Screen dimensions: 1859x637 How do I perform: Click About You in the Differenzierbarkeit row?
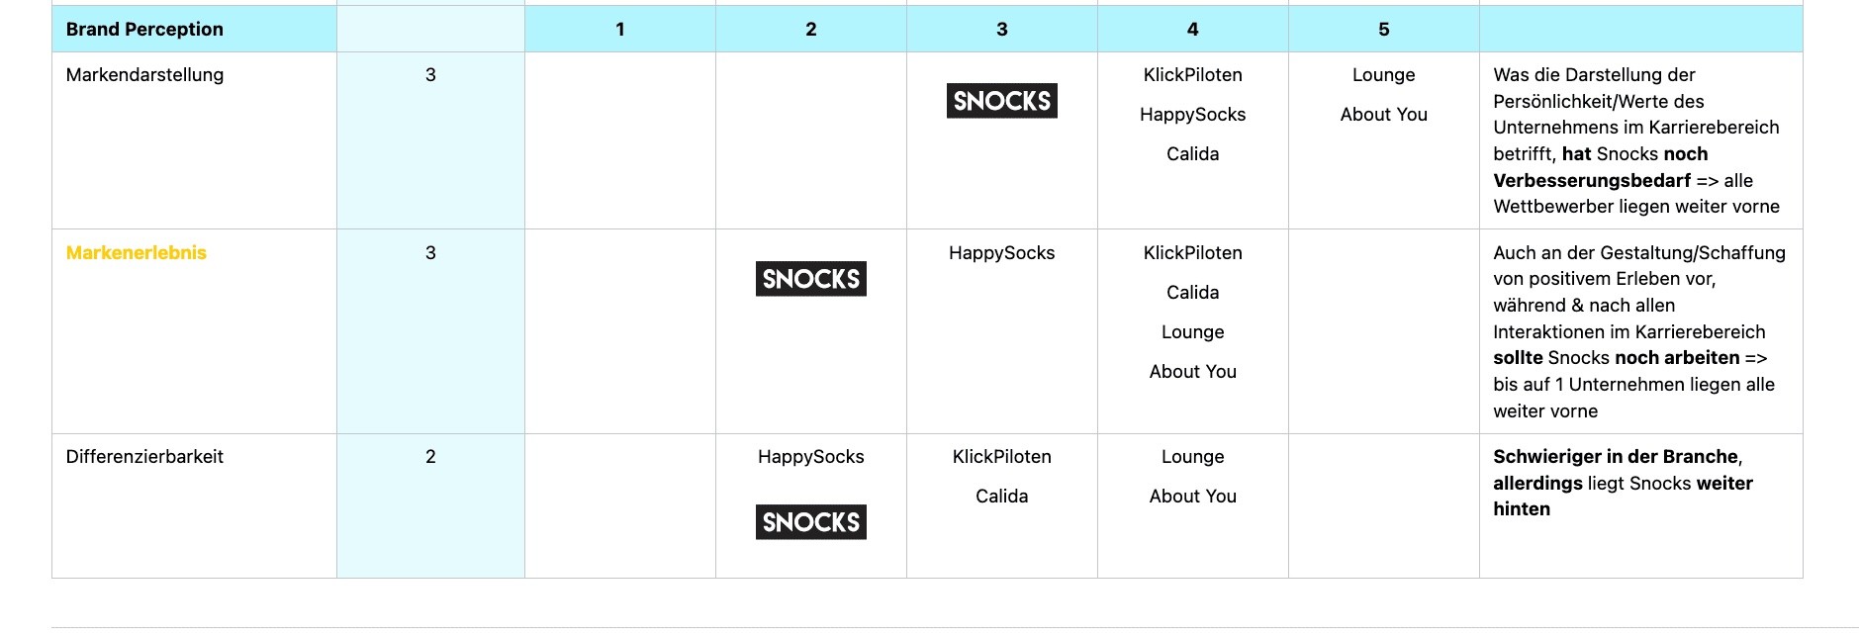click(x=1192, y=497)
